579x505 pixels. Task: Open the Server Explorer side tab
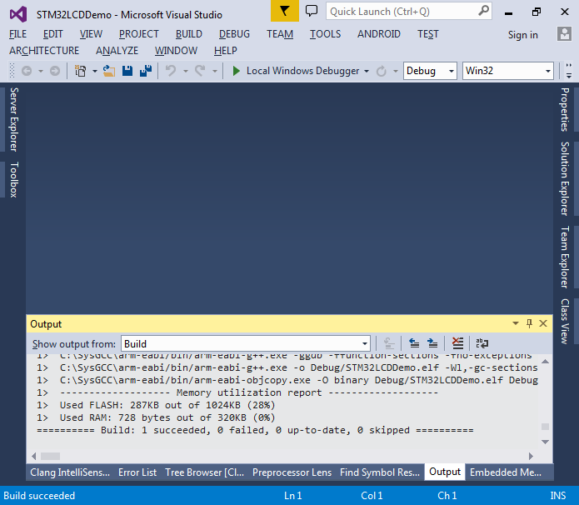click(13, 119)
